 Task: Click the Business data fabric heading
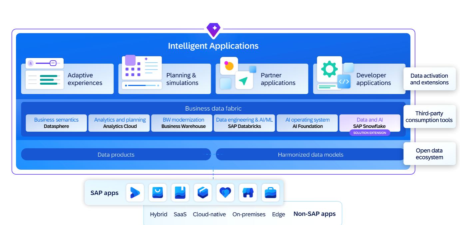(214, 108)
